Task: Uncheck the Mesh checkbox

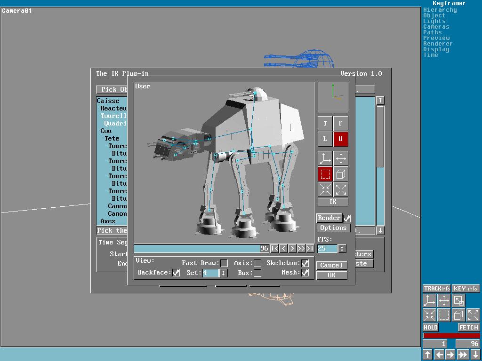Action: pyautogui.click(x=305, y=273)
